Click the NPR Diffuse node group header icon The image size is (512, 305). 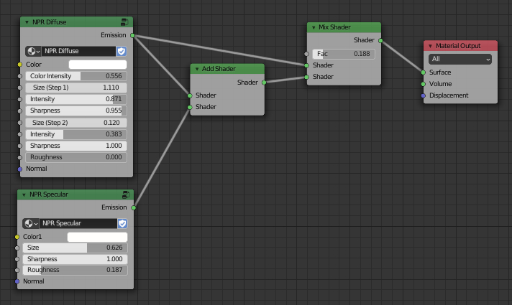pyautogui.click(x=127, y=22)
